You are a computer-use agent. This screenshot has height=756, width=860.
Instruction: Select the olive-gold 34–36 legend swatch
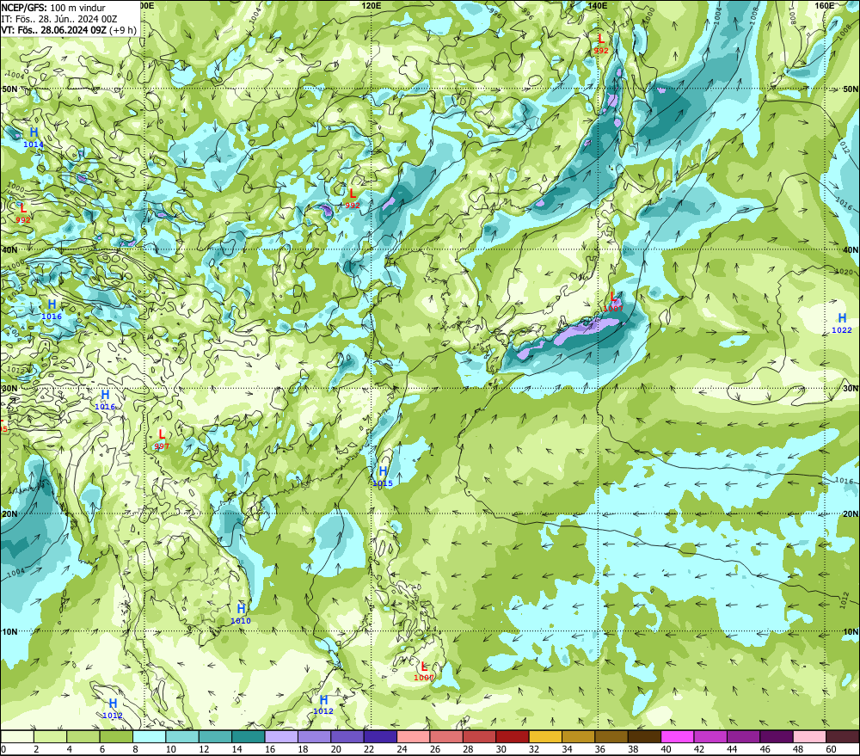click(578, 736)
